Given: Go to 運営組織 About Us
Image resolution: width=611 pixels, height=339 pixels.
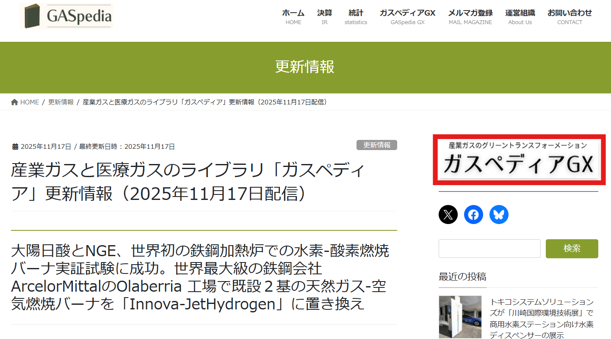Looking at the screenshot, I should (x=520, y=17).
